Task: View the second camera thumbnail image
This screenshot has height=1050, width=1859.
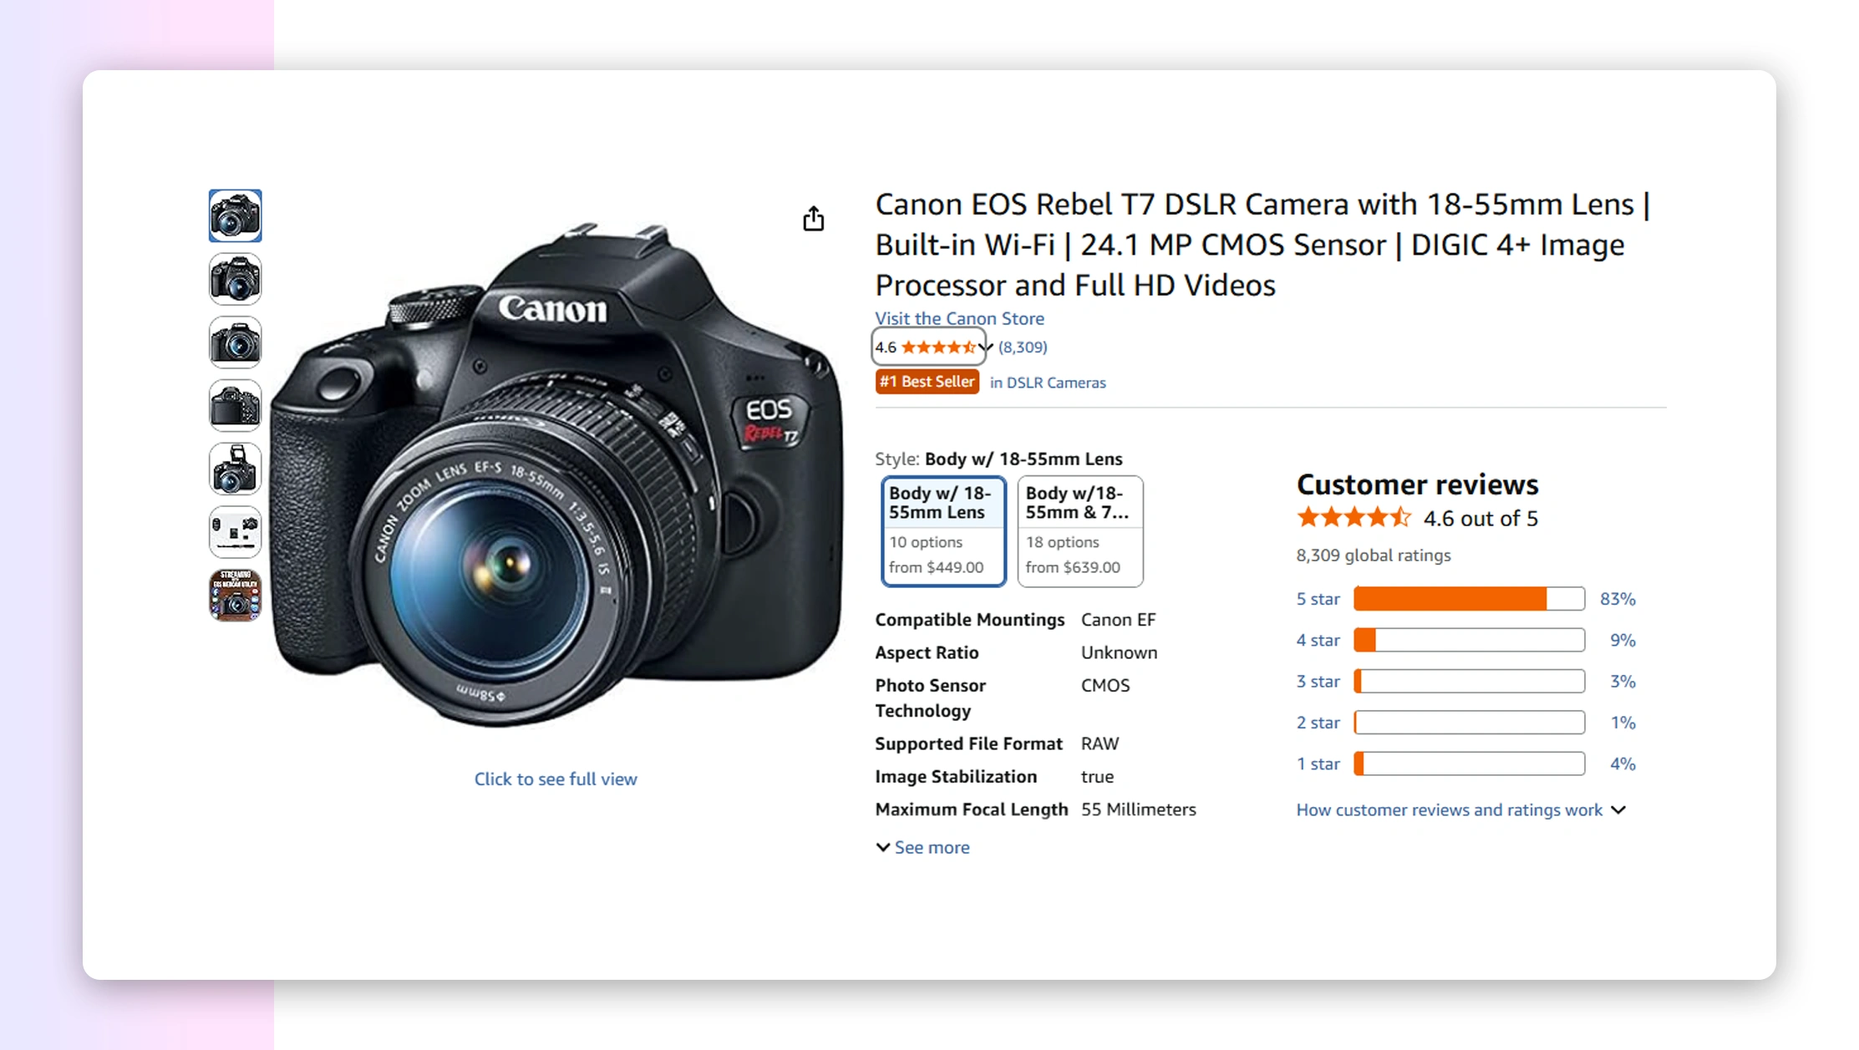Action: pos(235,279)
